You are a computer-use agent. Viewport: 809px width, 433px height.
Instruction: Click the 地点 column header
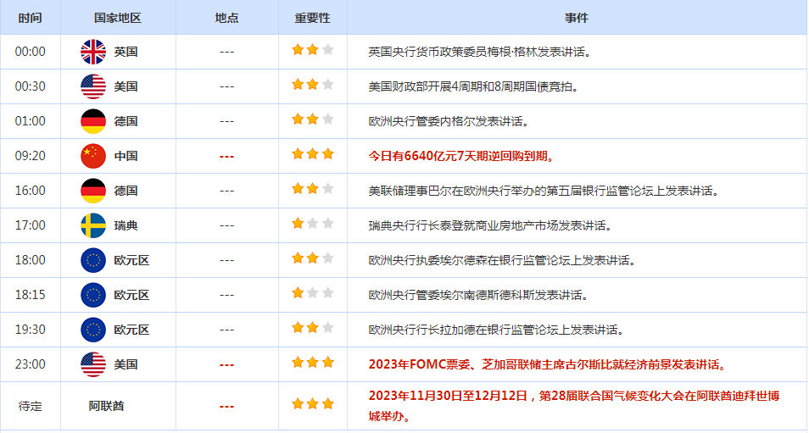pos(227,18)
